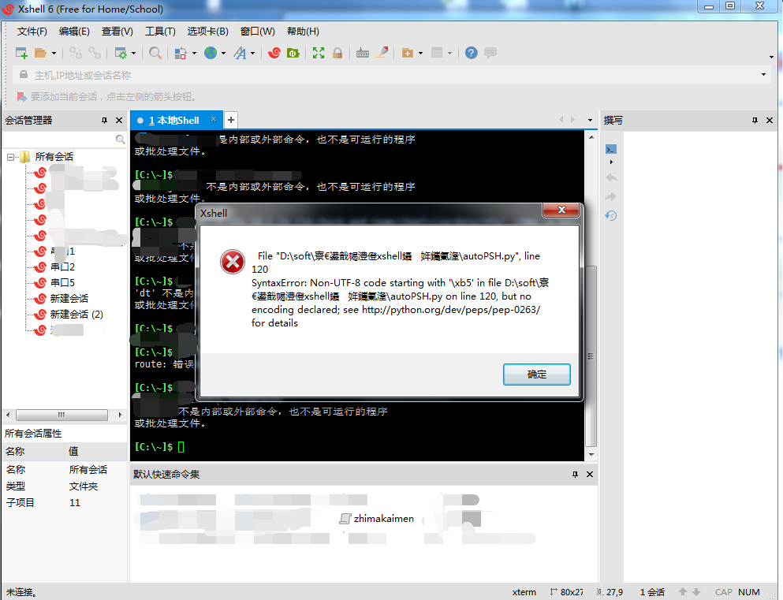Viewport: 783px width, 600px height.
Task: Open Help using the question mark icon
Action: click(x=471, y=53)
